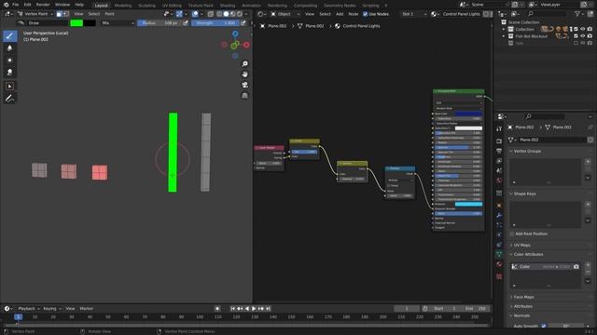Toggle Auto Smooth checkbox
Image resolution: width=597 pixels, height=335 pixels.
(544, 326)
